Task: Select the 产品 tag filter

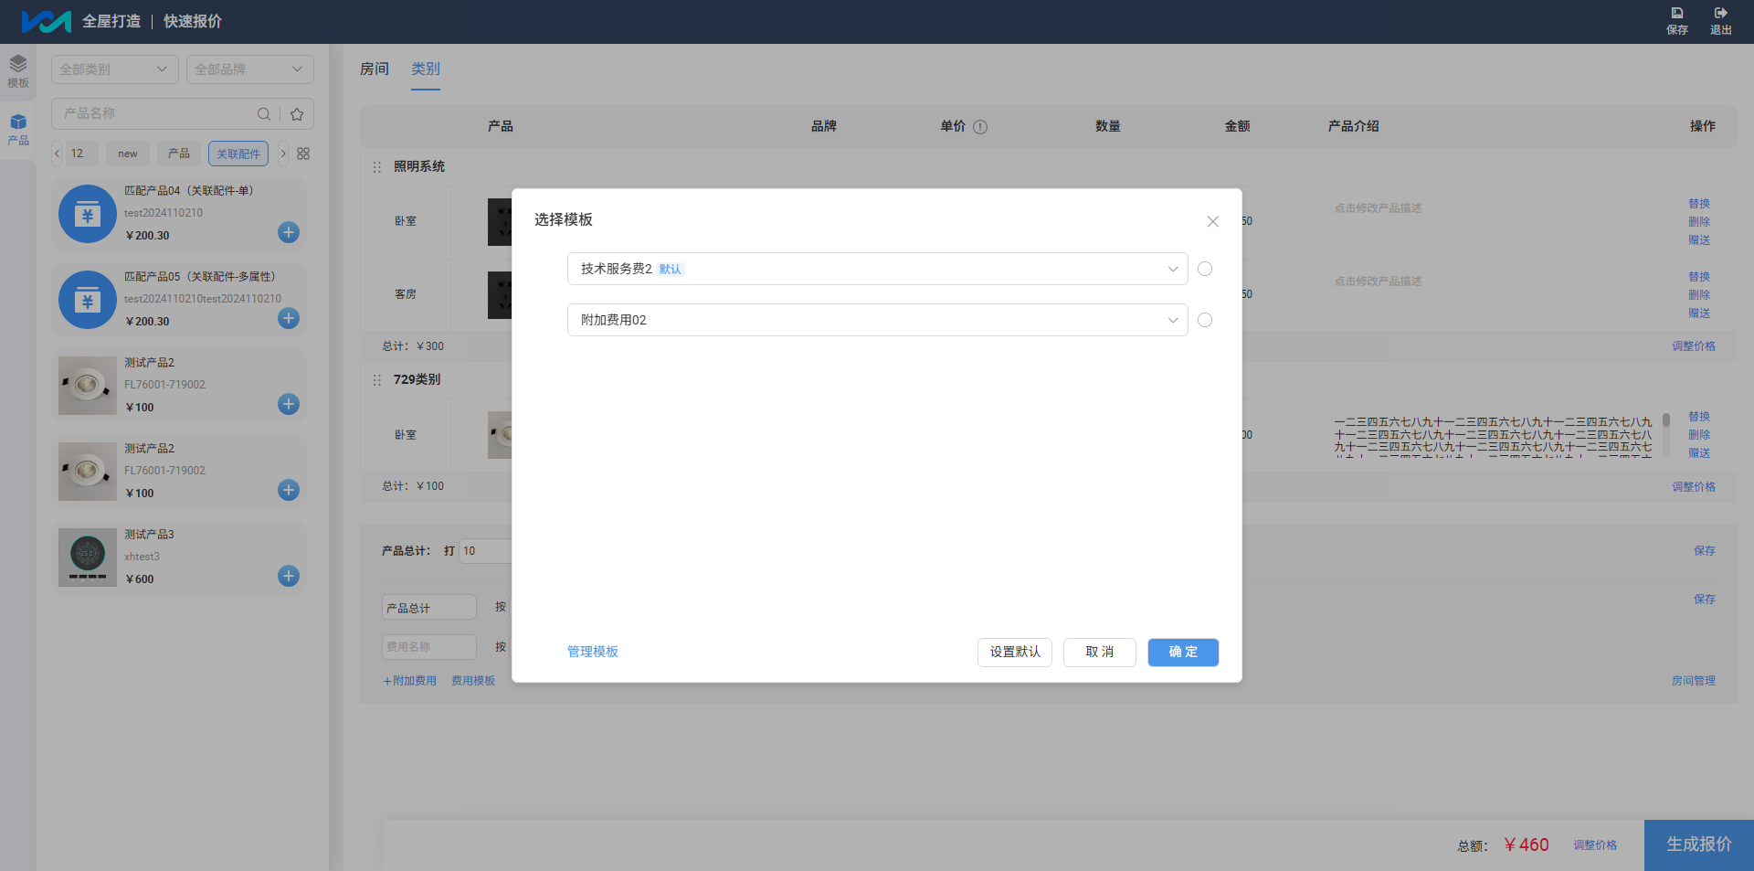Action: point(179,154)
